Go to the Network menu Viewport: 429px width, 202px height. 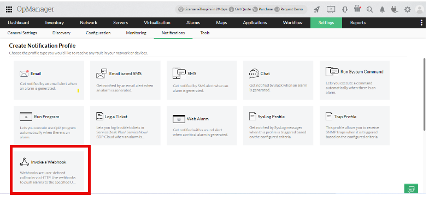coord(89,23)
